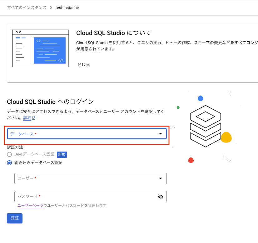The image size is (258, 243).
Task: Click the 新規 badge
Action: [x=62, y=154]
